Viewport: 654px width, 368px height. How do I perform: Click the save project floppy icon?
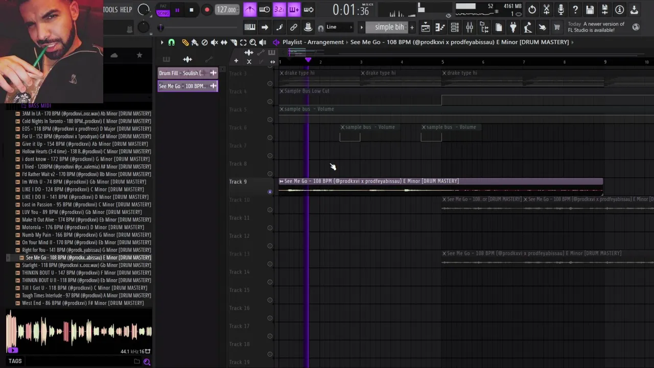click(590, 10)
